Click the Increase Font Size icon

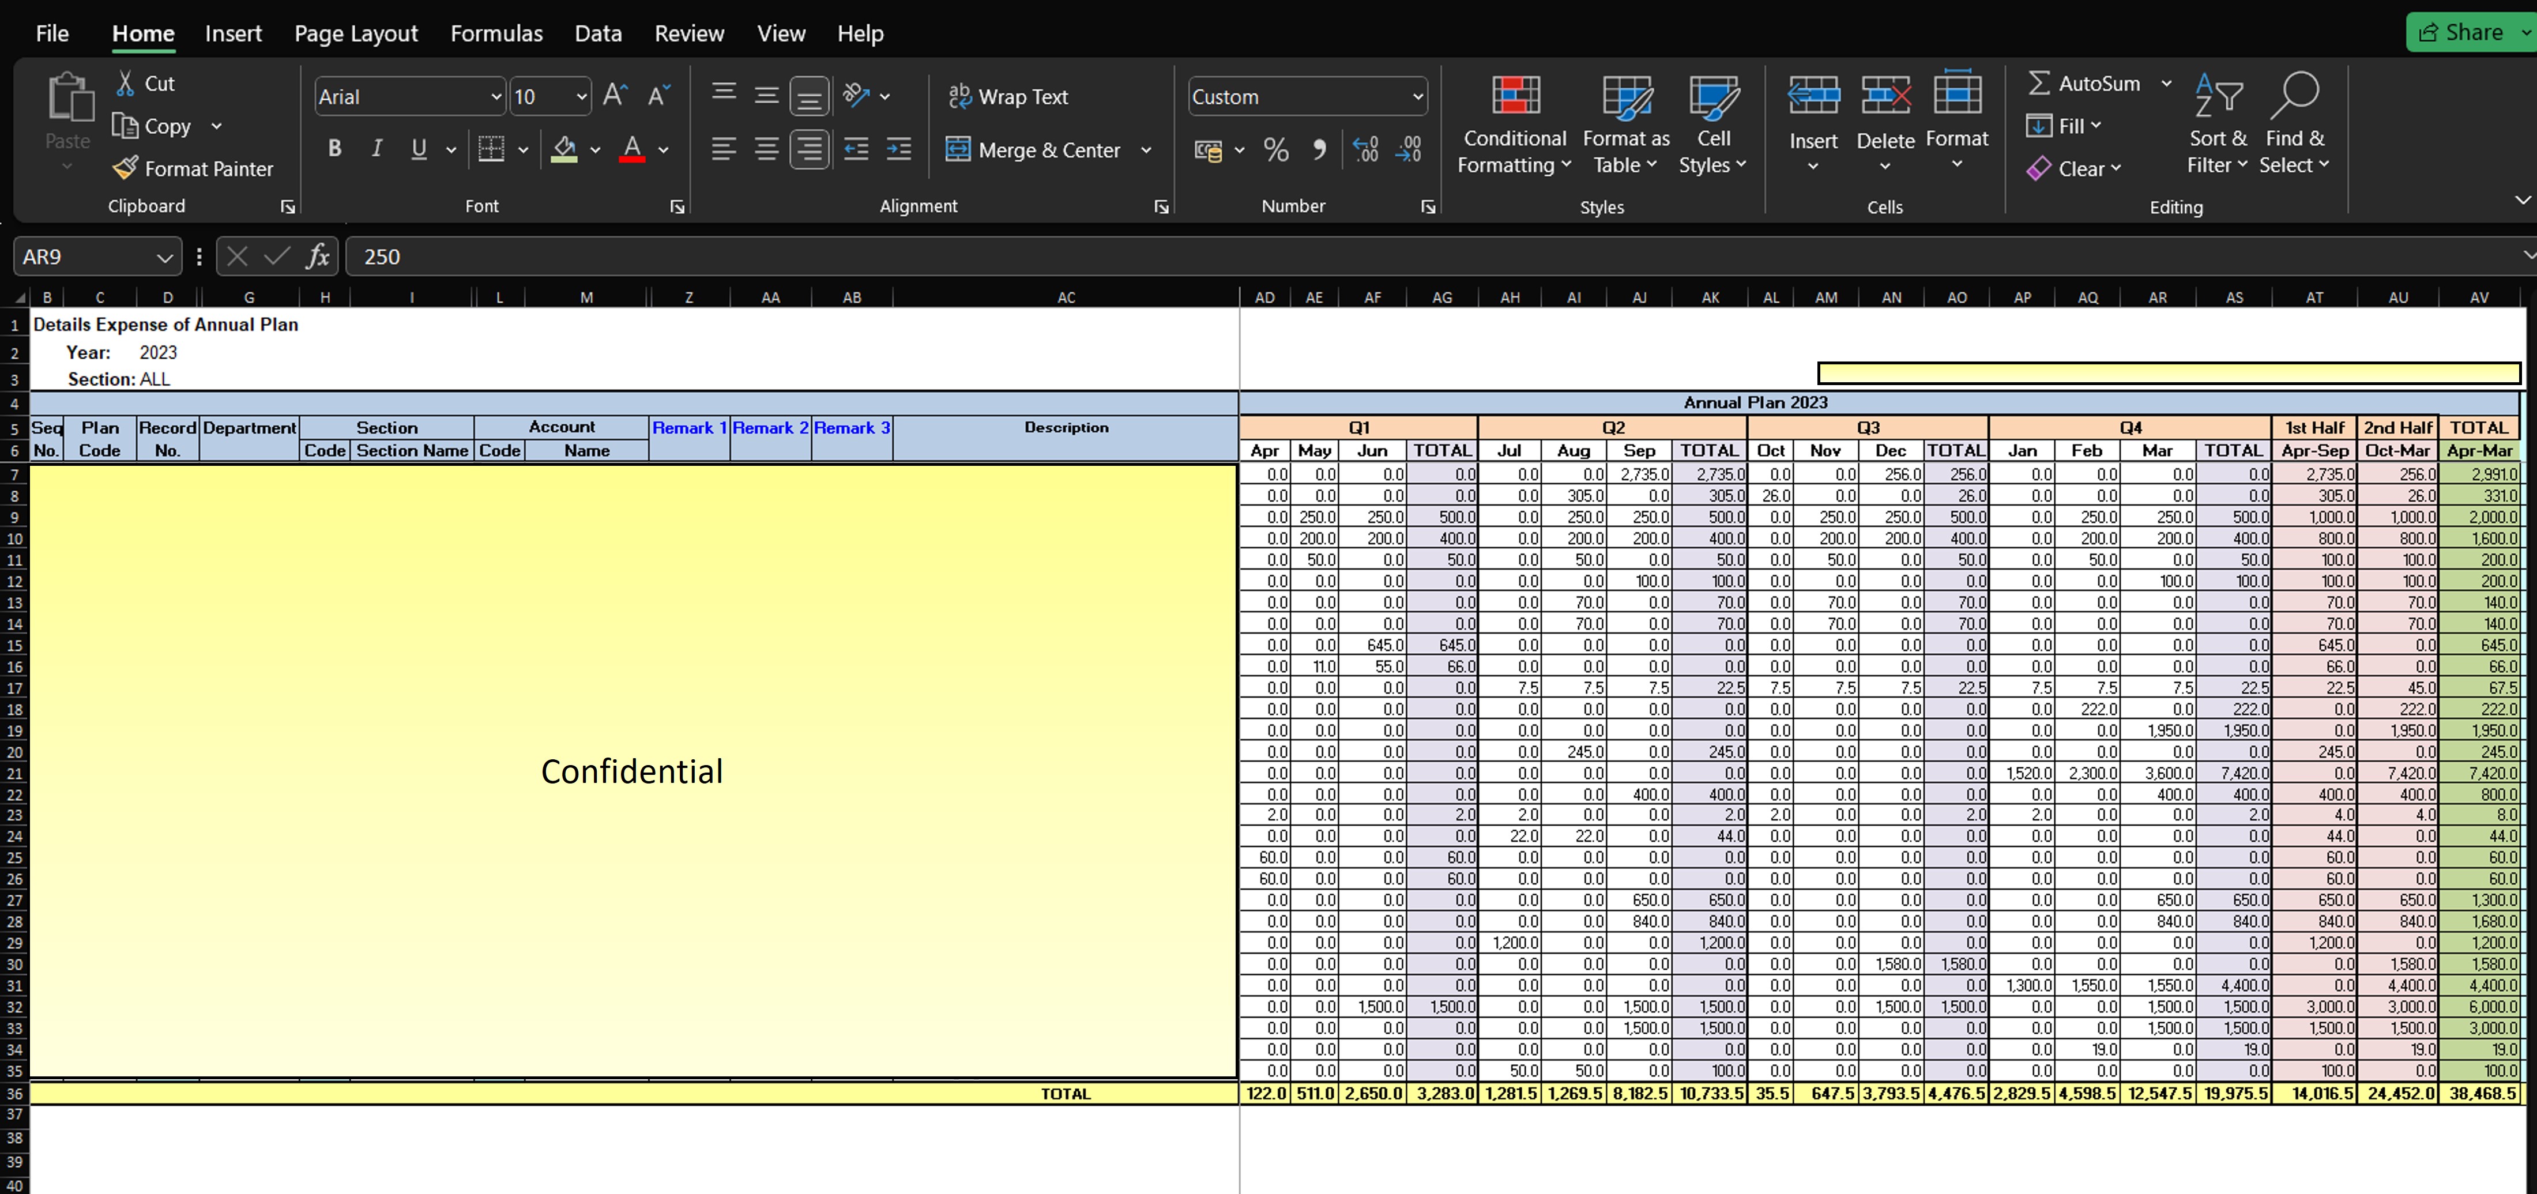(x=615, y=96)
